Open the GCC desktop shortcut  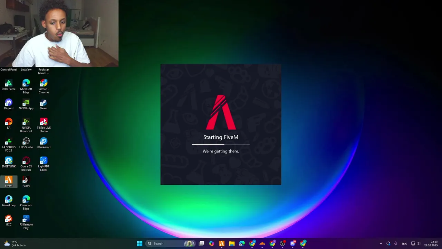click(9, 221)
